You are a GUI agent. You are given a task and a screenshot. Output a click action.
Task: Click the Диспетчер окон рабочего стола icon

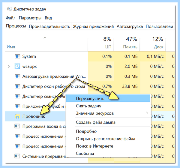pyautogui.click(x=17, y=86)
